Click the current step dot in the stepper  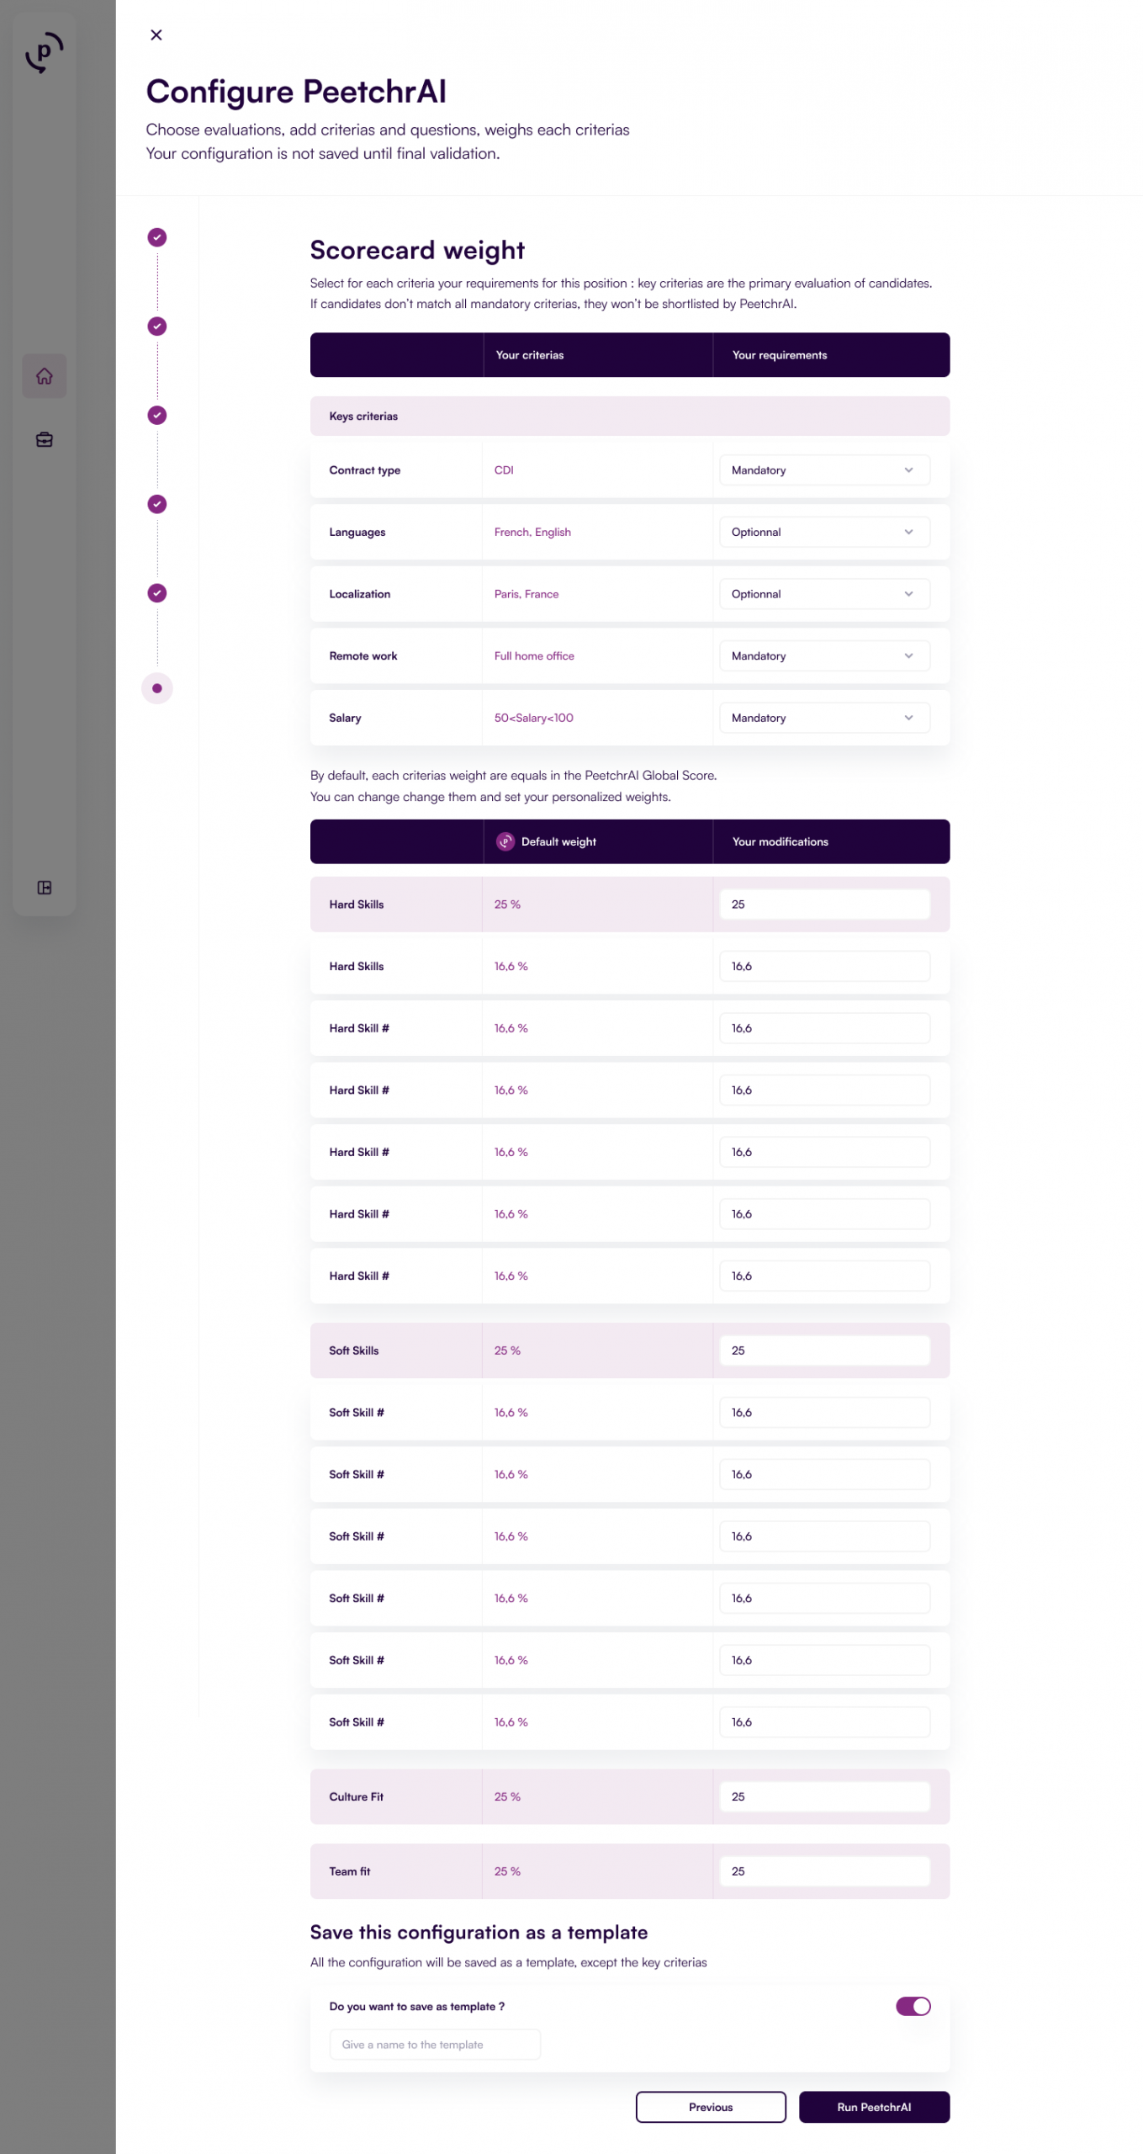pos(157,688)
